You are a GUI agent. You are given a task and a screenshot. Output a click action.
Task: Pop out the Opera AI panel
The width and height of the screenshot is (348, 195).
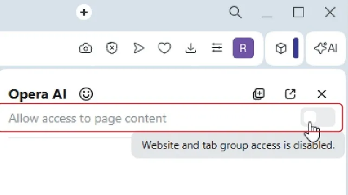(x=290, y=94)
